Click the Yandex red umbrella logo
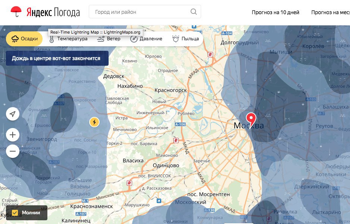The height and width of the screenshot is (224, 350). pyautogui.click(x=16, y=12)
